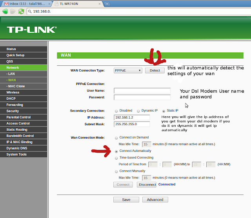251x218 pixels.
Task: Click the period end minute field
Action: coord(211,164)
